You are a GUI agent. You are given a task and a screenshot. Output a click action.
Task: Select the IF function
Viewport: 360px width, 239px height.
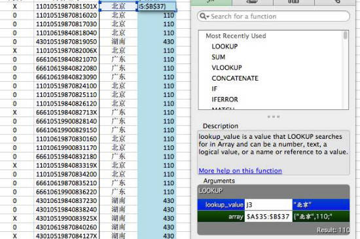(x=215, y=88)
